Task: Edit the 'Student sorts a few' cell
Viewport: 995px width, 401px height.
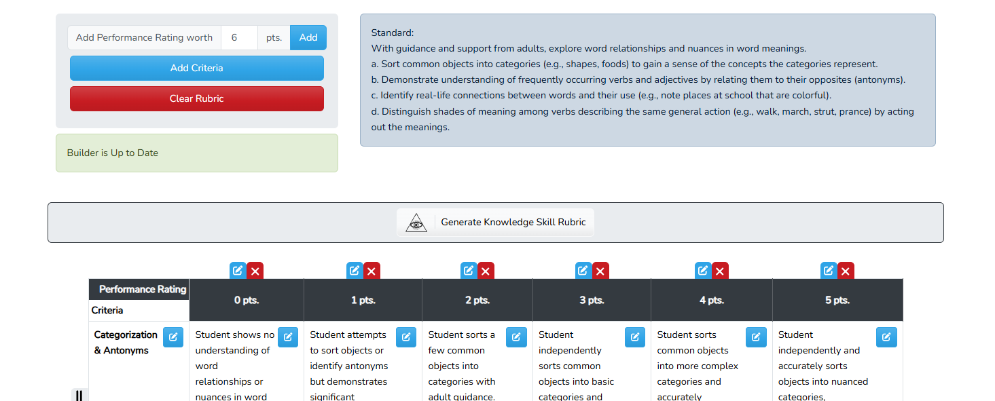Action: coord(516,337)
